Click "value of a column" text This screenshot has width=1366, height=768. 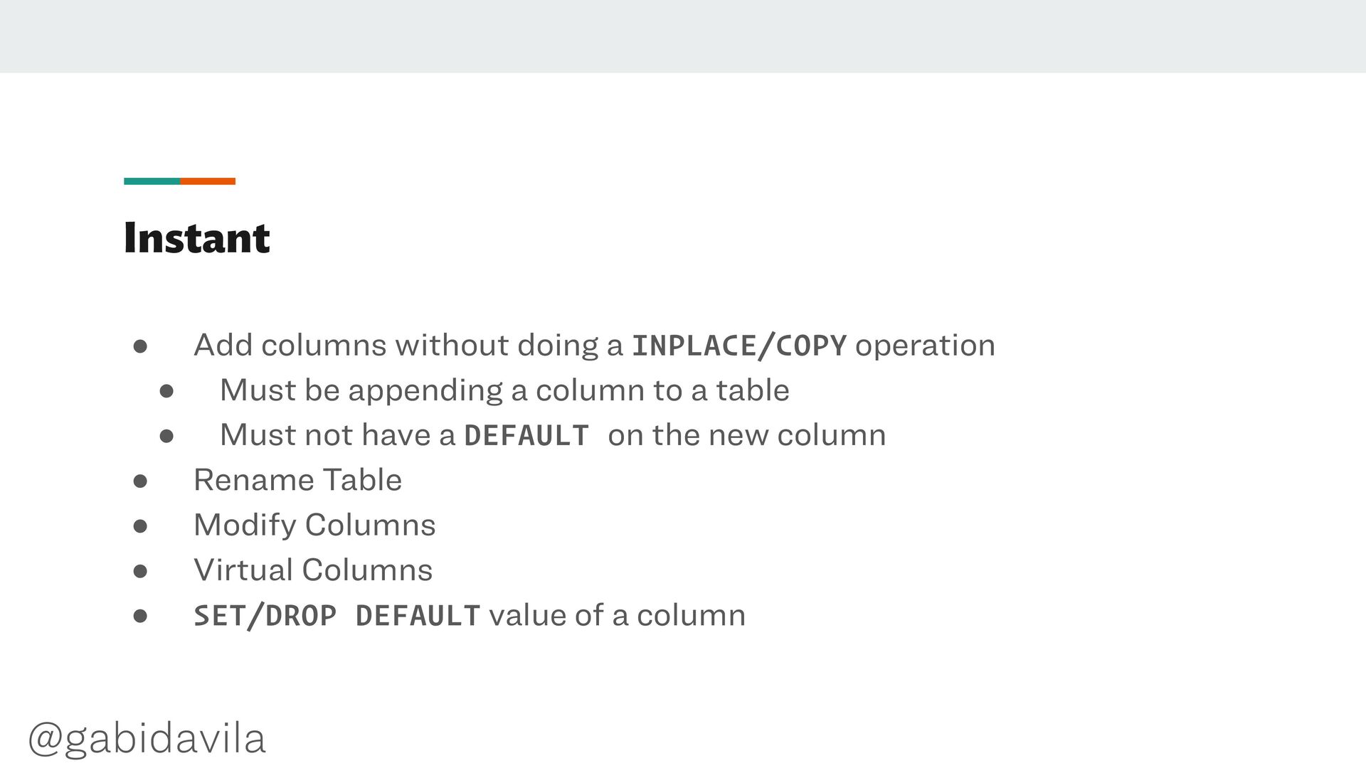pyautogui.click(x=618, y=615)
